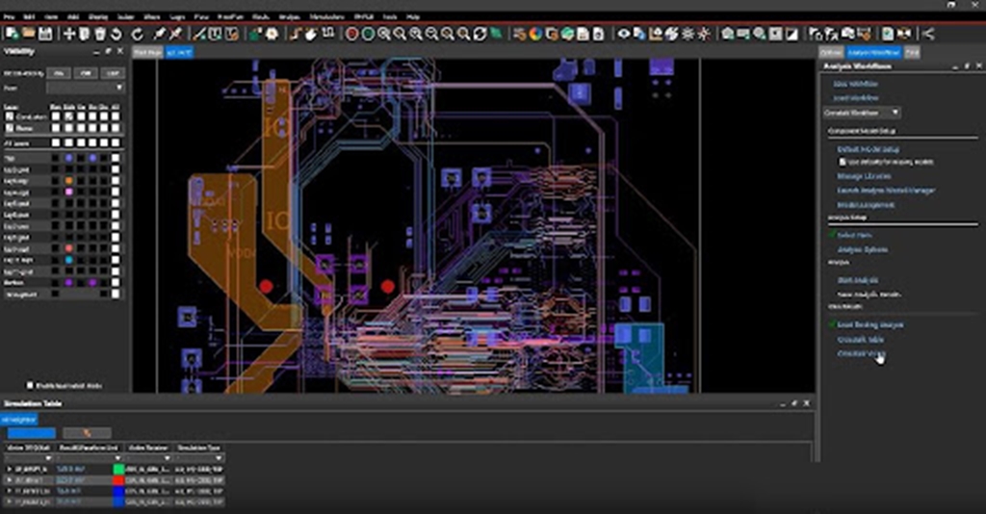Undo the last action
The height and width of the screenshot is (514, 986).
point(117,34)
